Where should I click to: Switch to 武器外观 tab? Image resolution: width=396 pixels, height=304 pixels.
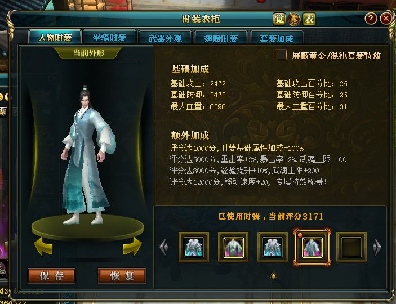165,38
